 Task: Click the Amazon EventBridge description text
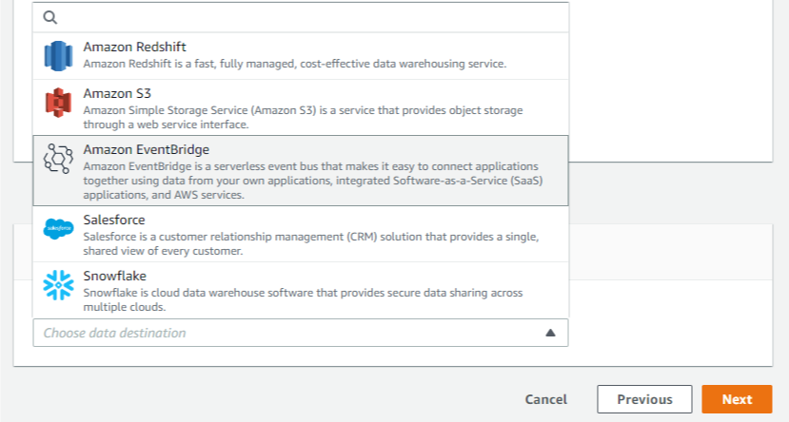click(313, 181)
